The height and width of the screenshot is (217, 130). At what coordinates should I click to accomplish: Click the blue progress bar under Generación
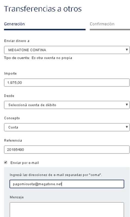click(x=45, y=29)
